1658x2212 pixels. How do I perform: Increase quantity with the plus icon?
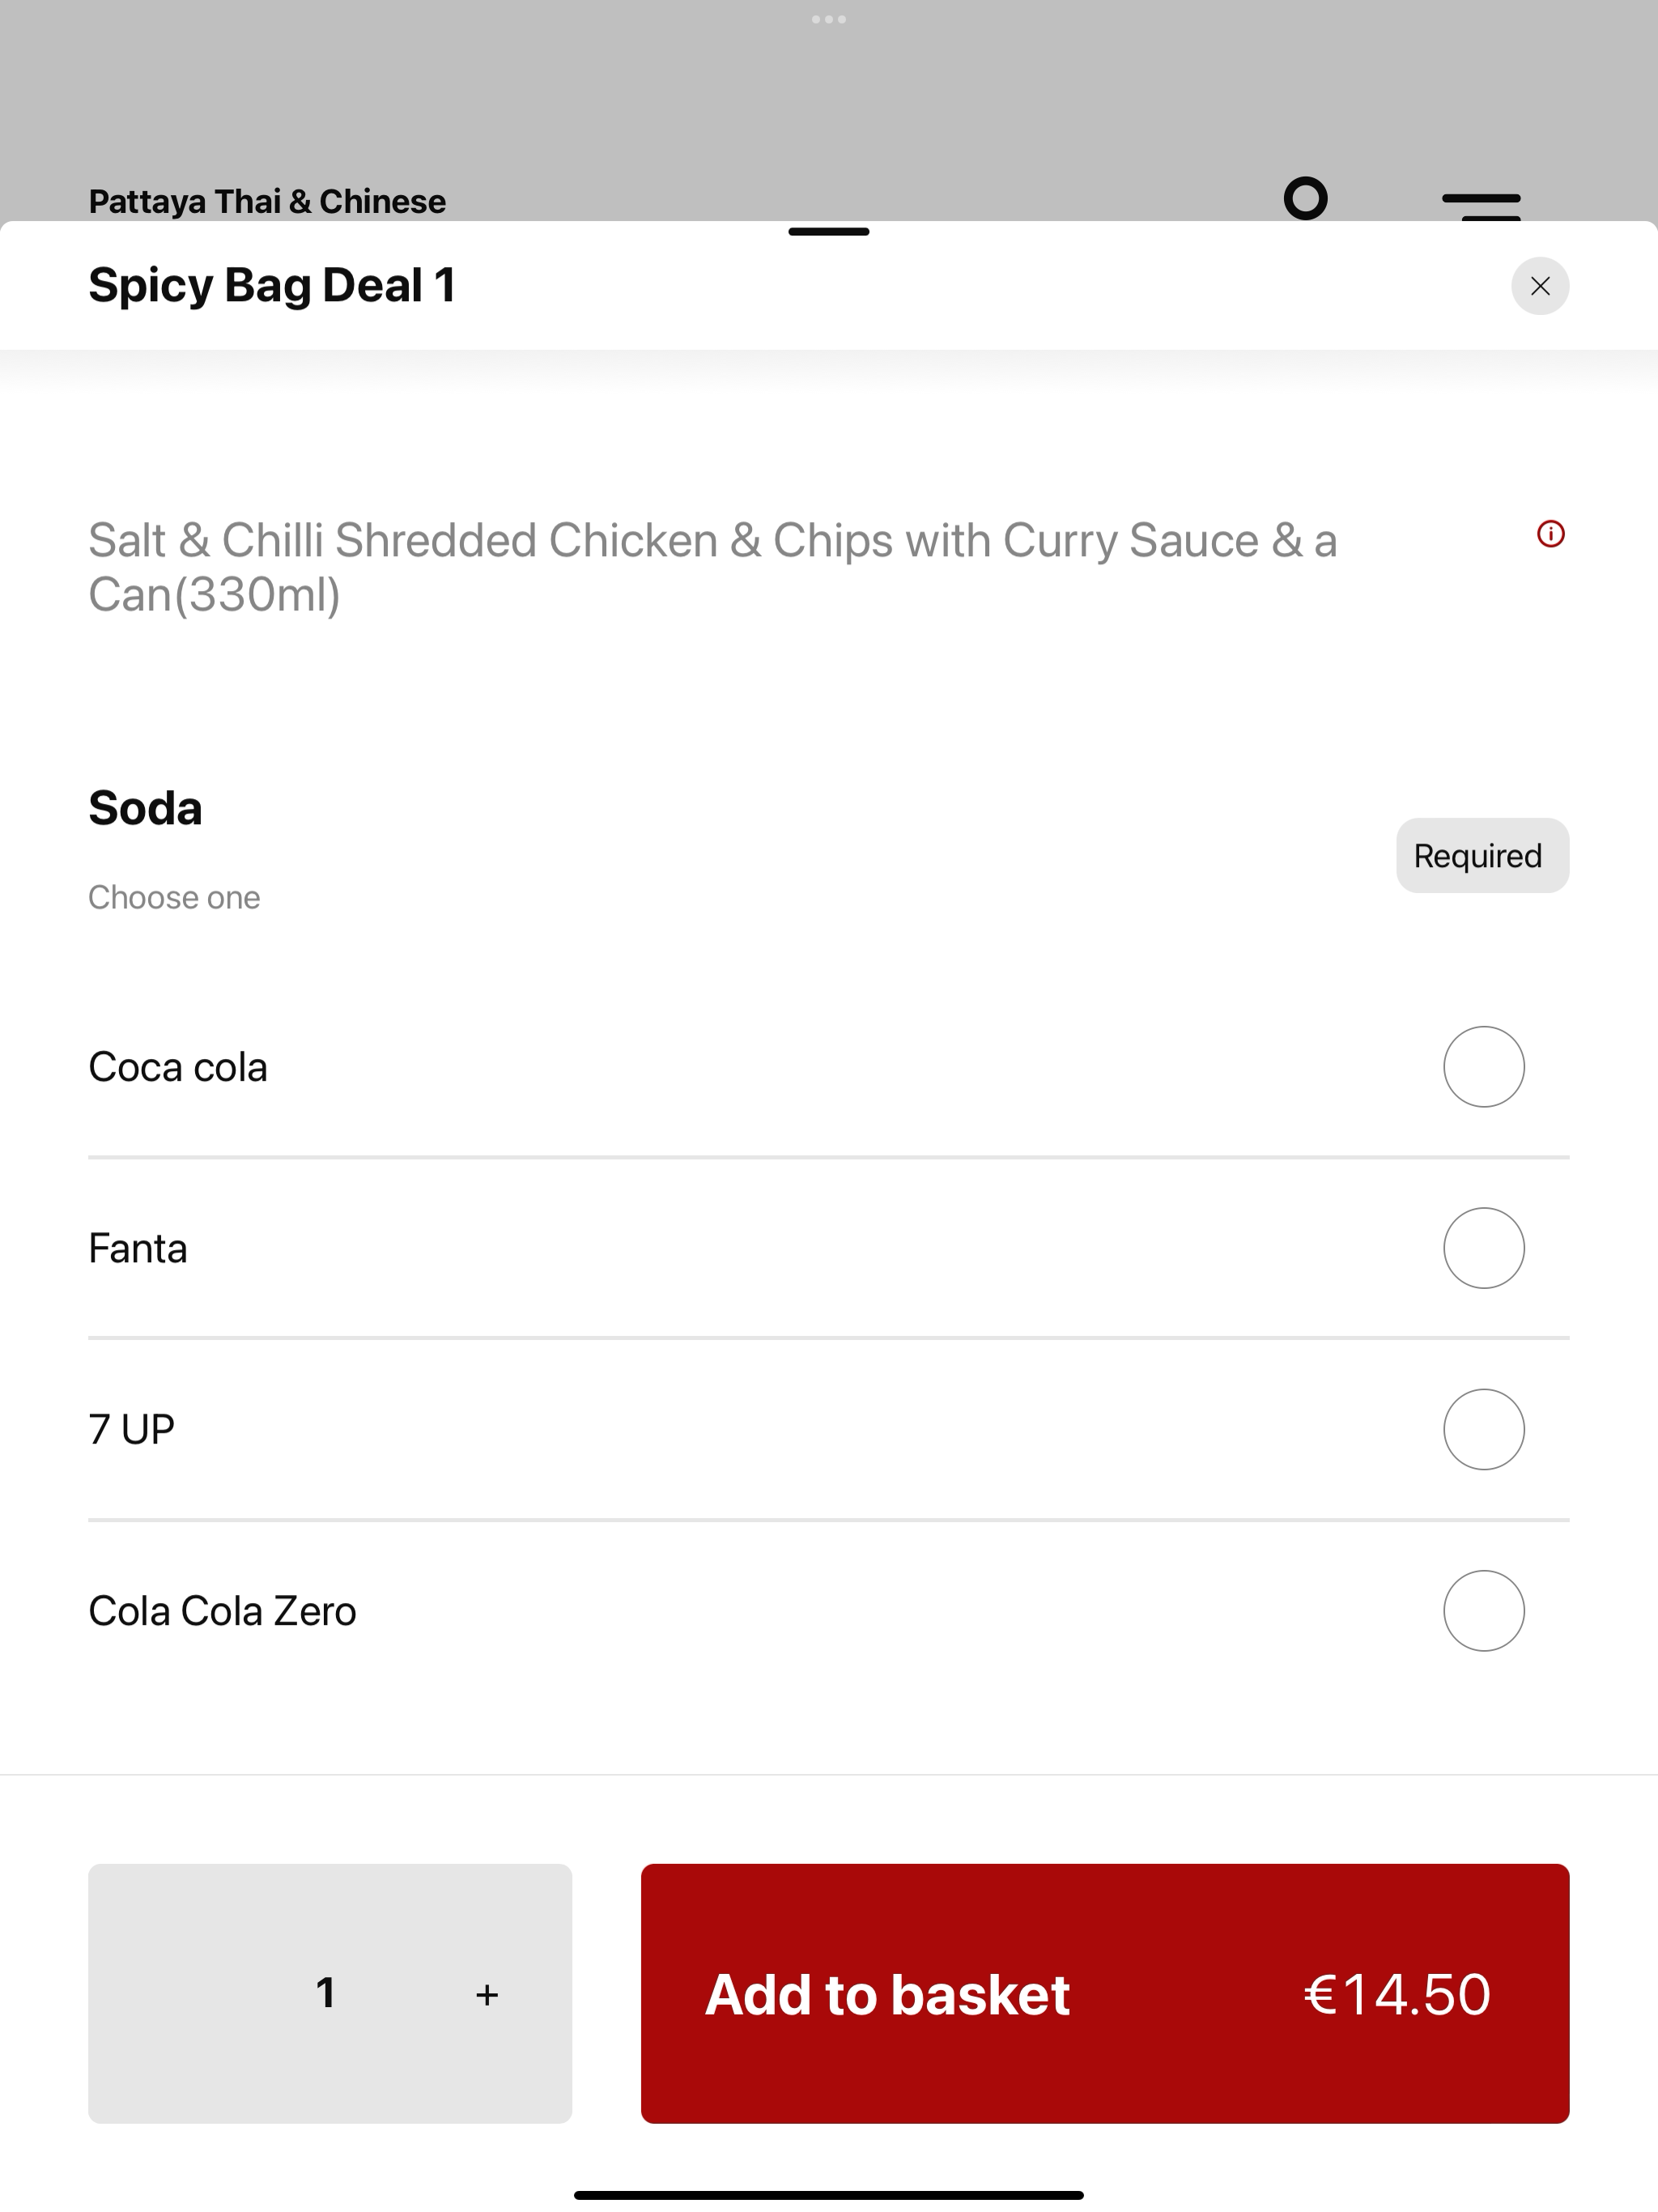pos(487,1995)
